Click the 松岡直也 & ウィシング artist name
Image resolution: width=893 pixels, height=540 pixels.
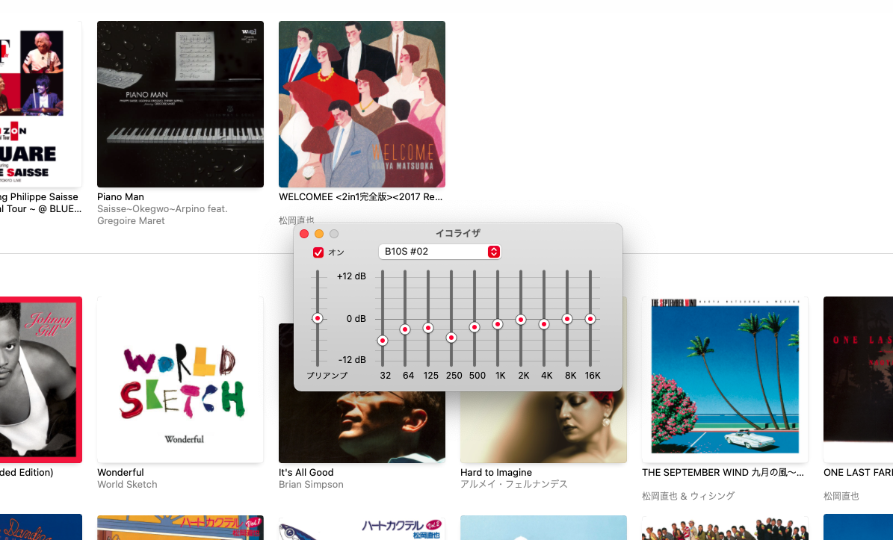(x=688, y=496)
